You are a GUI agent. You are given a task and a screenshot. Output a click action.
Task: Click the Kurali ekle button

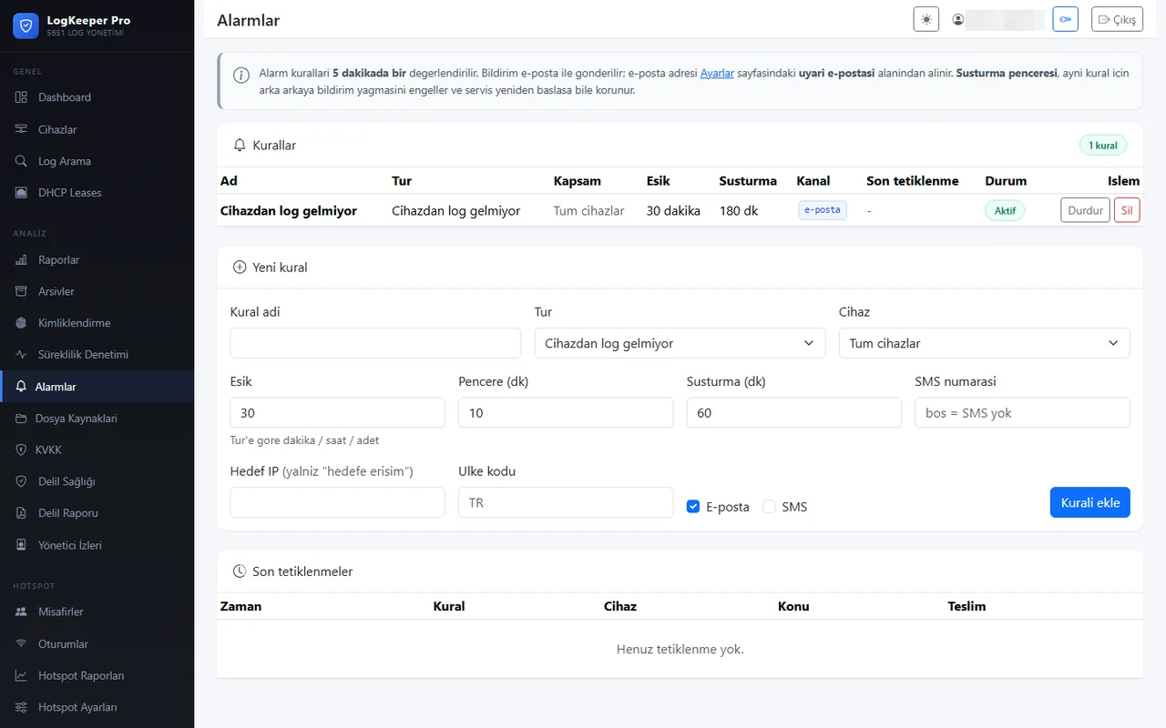click(x=1089, y=502)
